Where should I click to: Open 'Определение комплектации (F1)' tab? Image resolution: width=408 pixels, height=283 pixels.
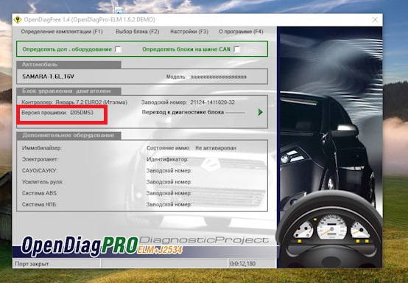click(x=62, y=32)
